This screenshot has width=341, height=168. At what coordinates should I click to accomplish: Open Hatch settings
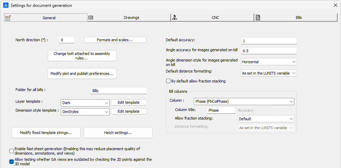coord(118,133)
